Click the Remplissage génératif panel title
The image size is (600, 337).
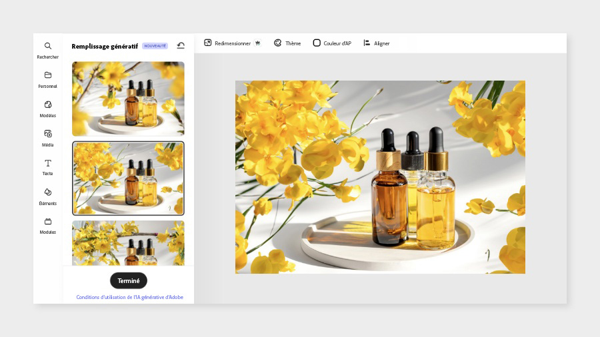[105, 46]
